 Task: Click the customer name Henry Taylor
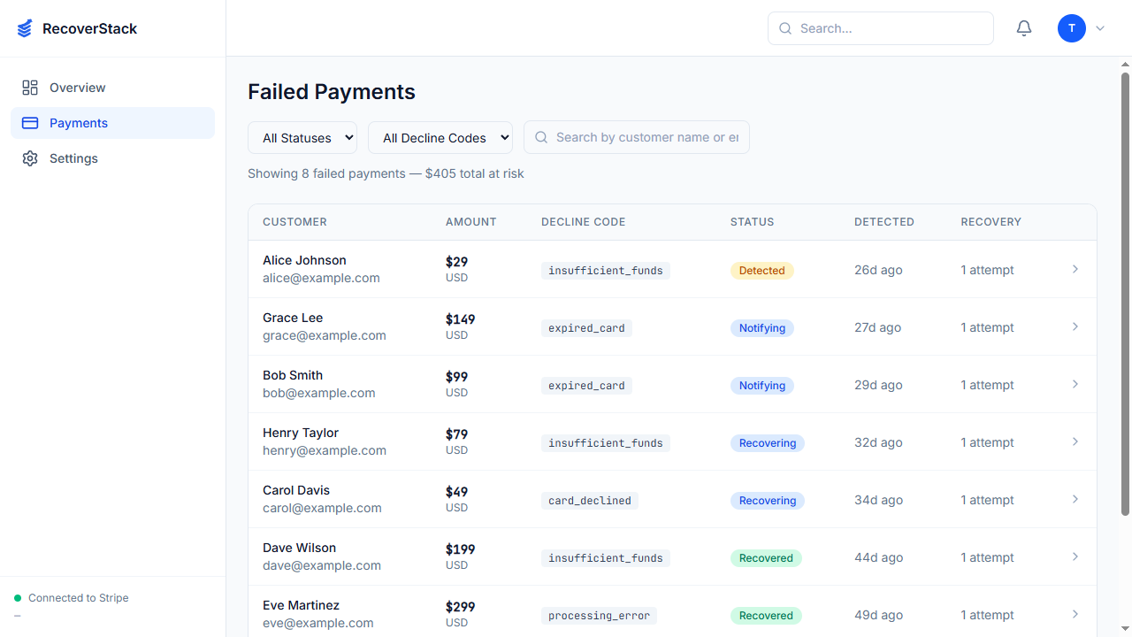(x=301, y=433)
